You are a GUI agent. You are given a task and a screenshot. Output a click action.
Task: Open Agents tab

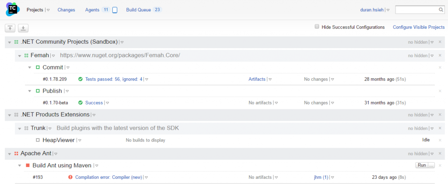point(92,10)
